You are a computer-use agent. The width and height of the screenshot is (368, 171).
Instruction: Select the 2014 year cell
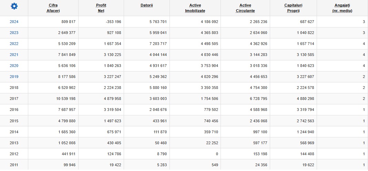14,132
